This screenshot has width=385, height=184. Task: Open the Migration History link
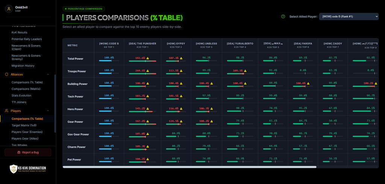pyautogui.click(x=23, y=66)
